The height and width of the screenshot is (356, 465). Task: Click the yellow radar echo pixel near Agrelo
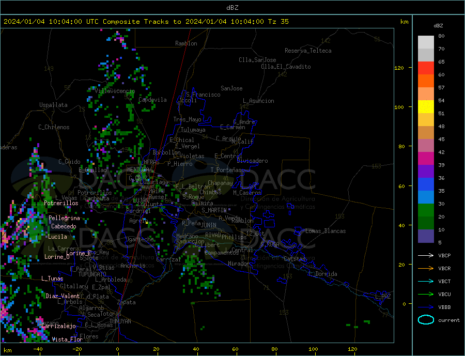[147, 222]
